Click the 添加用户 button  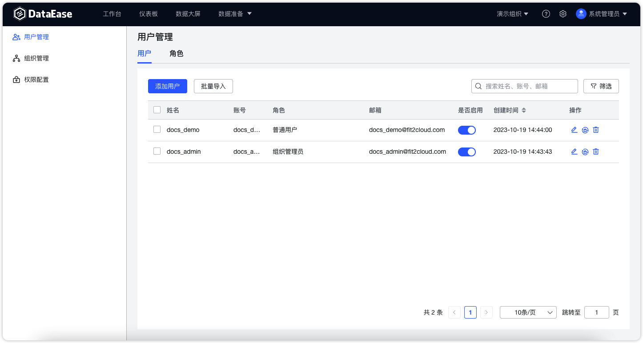coord(168,86)
